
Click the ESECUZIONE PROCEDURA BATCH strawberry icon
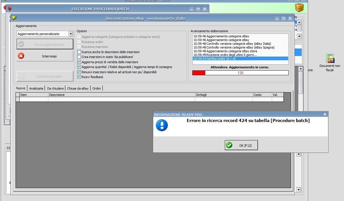coord(10,9)
